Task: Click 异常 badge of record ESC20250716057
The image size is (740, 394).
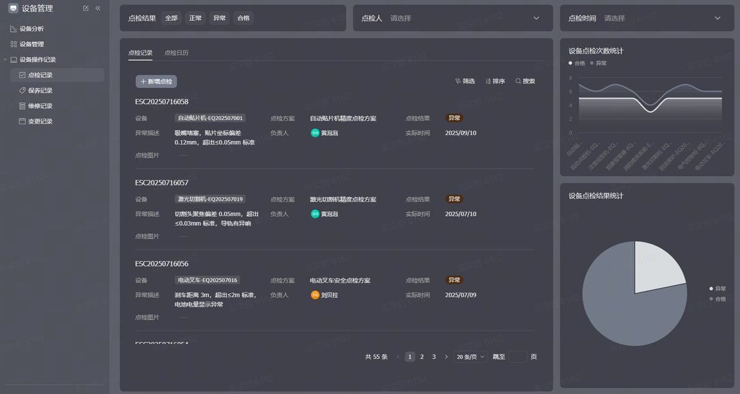Action: pyautogui.click(x=454, y=199)
